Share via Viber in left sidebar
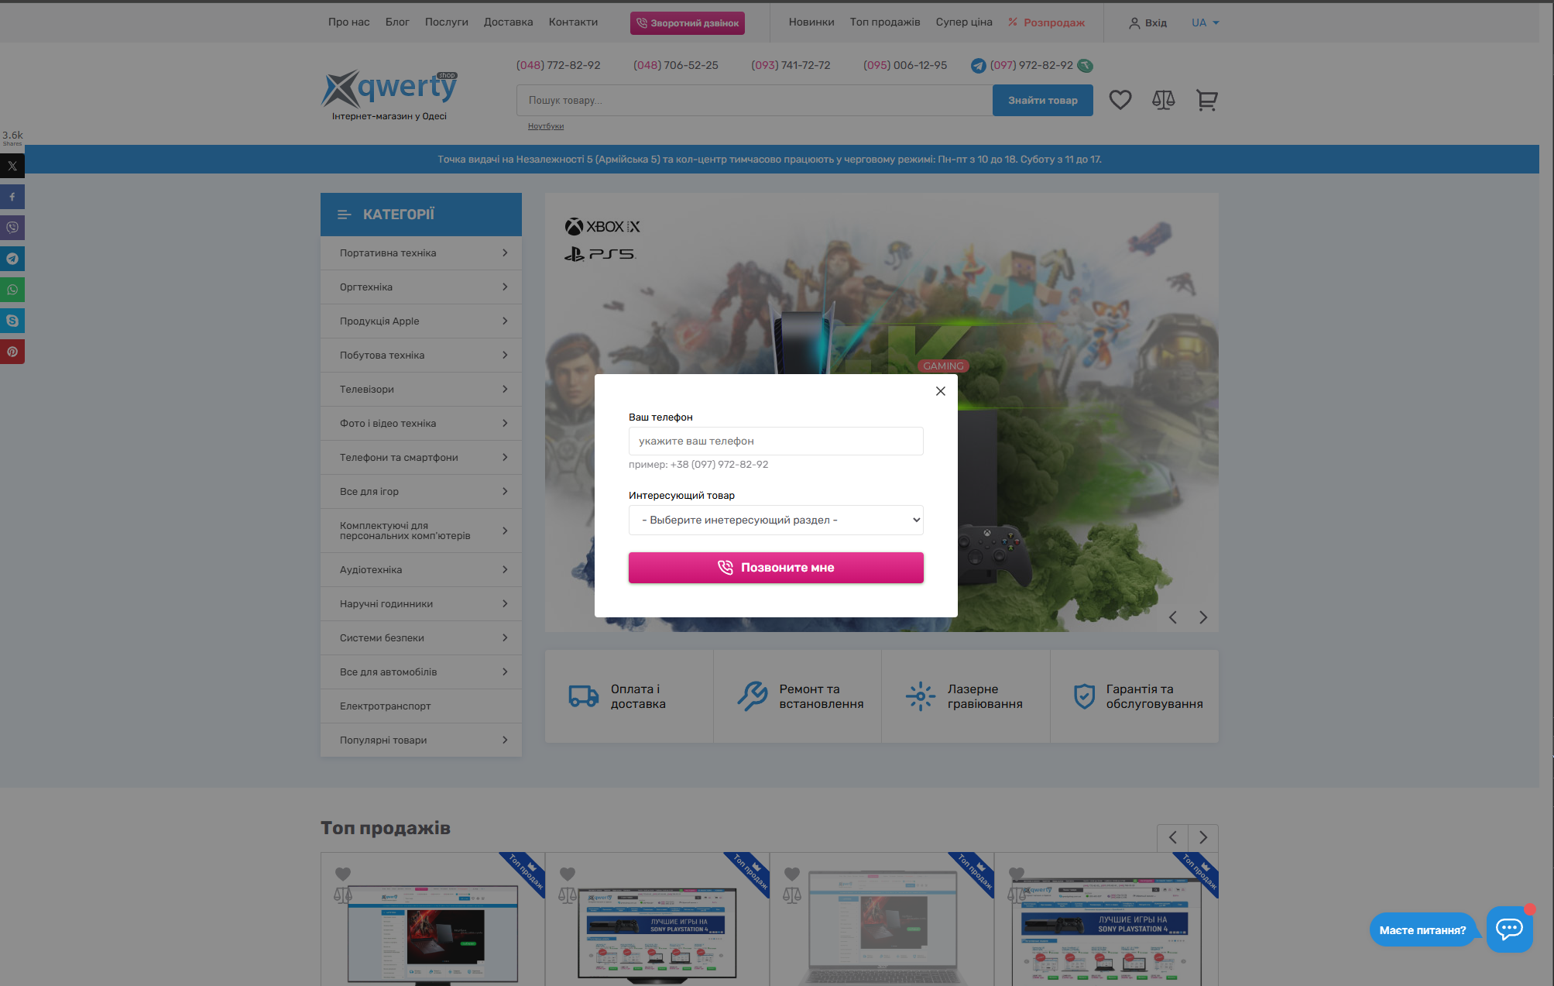 [x=12, y=228]
